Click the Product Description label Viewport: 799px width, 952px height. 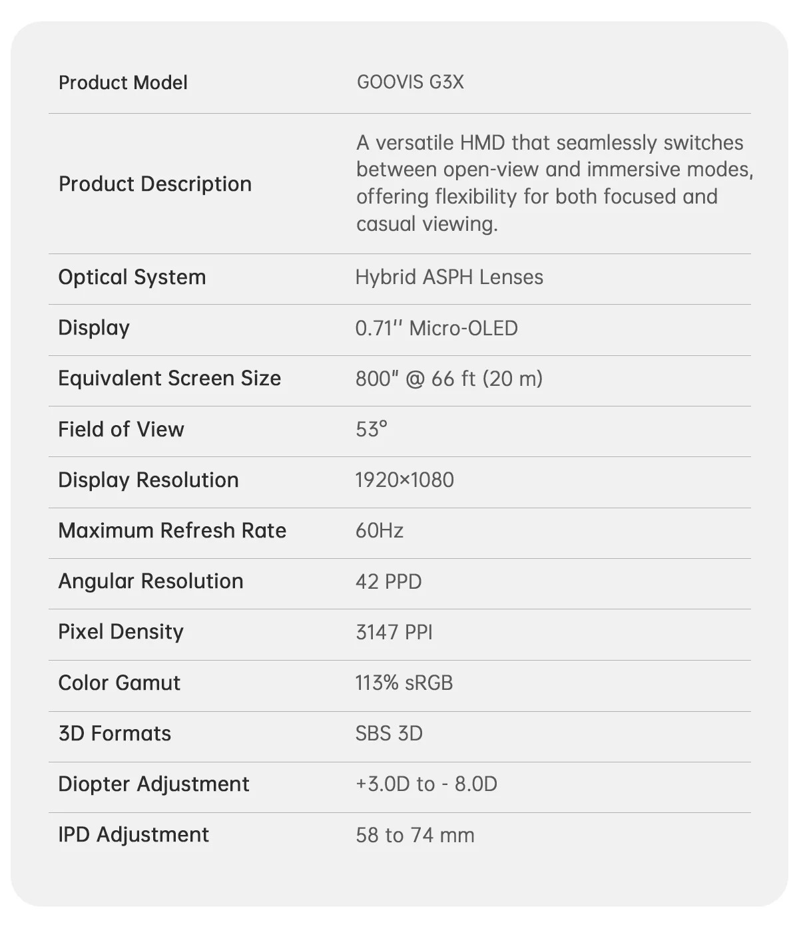pyautogui.click(x=155, y=184)
